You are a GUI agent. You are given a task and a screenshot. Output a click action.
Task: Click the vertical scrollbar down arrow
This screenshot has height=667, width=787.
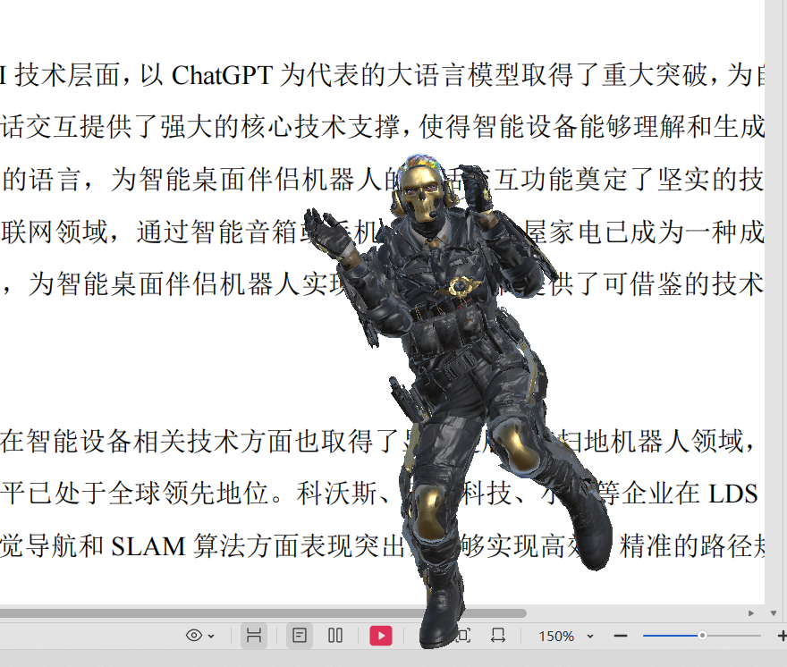[x=774, y=612]
